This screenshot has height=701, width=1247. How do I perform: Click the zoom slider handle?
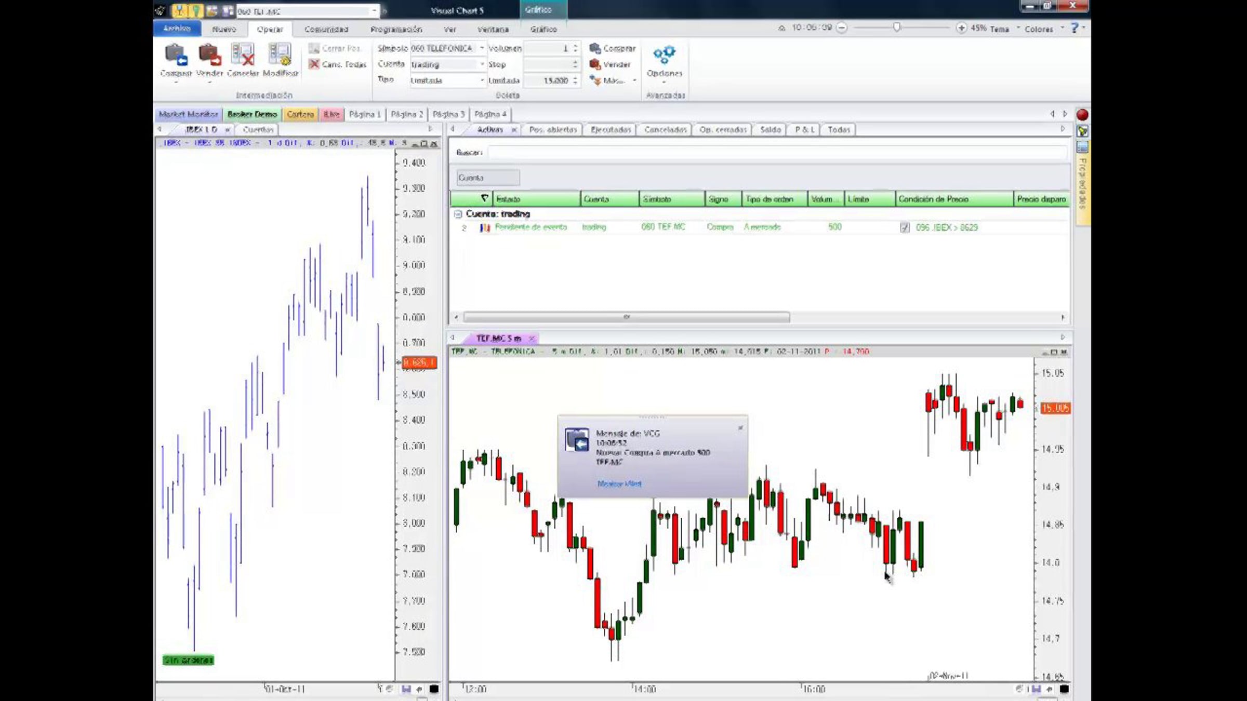click(897, 27)
